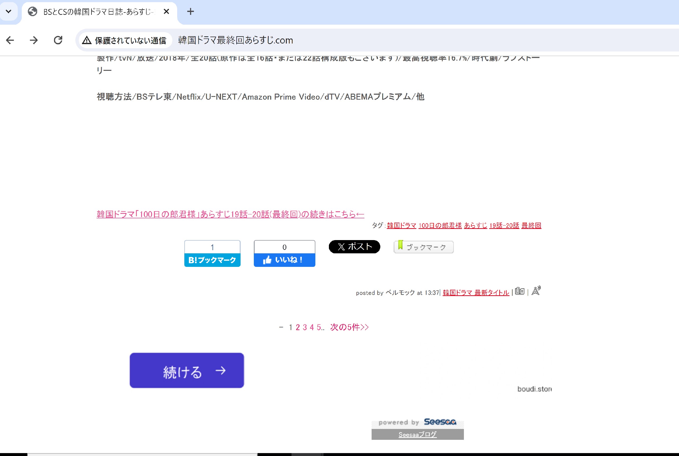Screen dimensions: 679x456
Task: Click 次の5件>> pagination link
Action: click(x=349, y=327)
